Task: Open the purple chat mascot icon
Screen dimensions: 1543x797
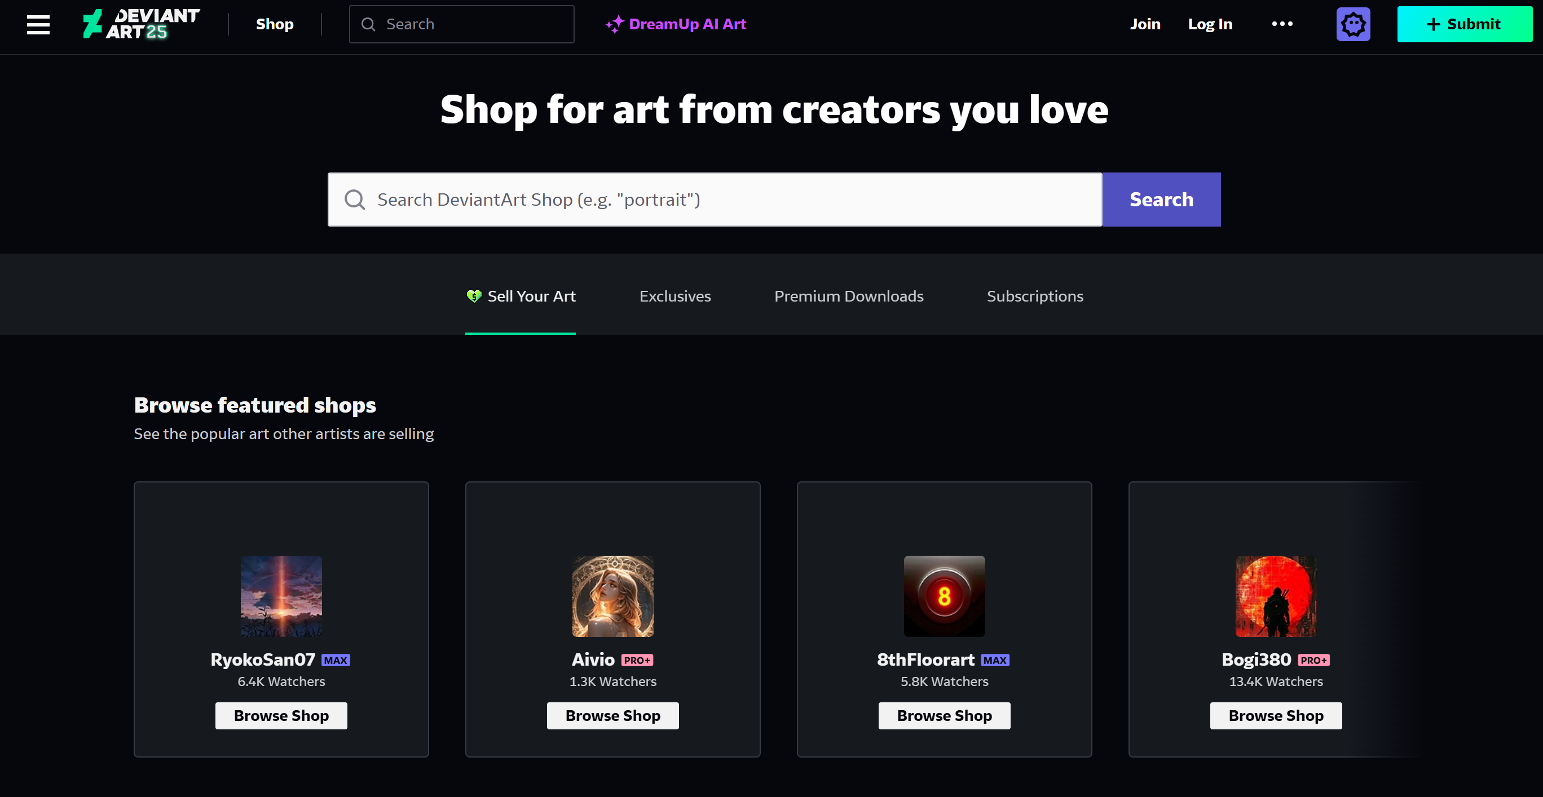Action: [x=1353, y=25]
